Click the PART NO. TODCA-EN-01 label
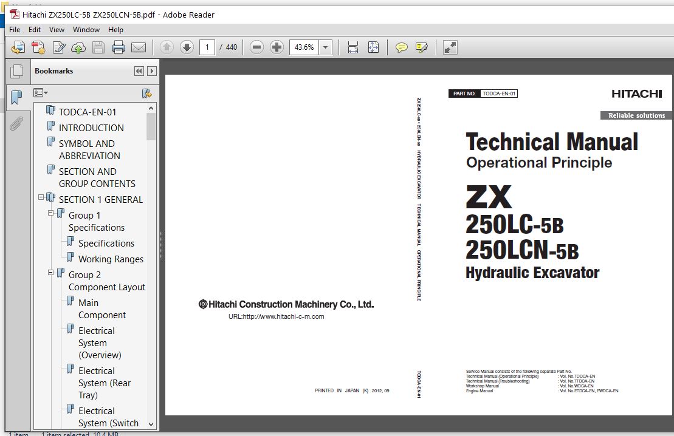 483,94
